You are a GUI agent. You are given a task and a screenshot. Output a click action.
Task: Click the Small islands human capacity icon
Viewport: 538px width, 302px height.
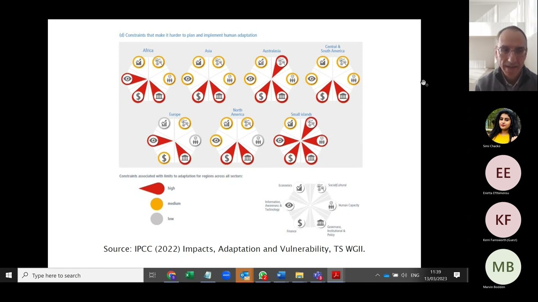coord(322,141)
